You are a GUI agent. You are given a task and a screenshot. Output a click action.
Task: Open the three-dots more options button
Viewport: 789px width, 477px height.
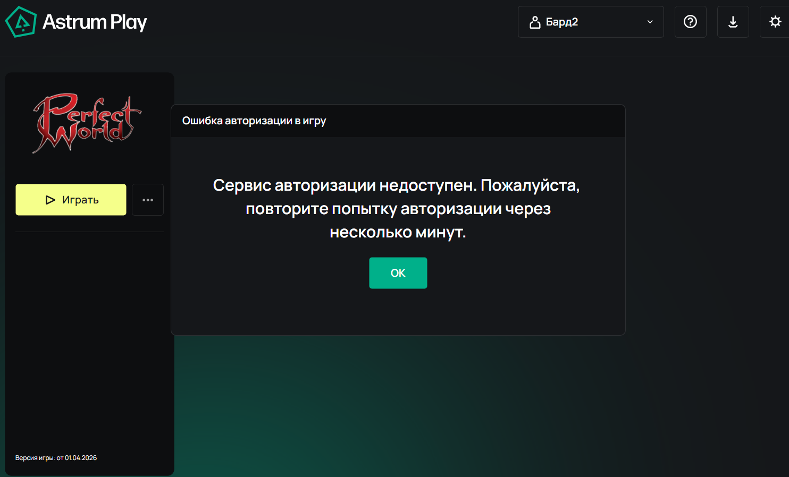tap(148, 200)
